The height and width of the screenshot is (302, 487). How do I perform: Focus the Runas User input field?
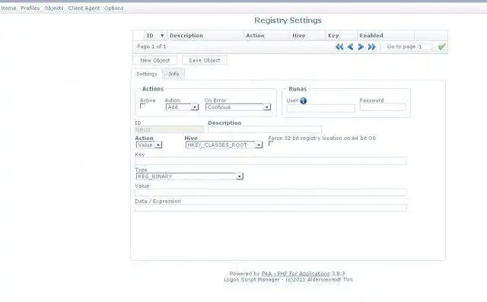pyautogui.click(x=321, y=108)
